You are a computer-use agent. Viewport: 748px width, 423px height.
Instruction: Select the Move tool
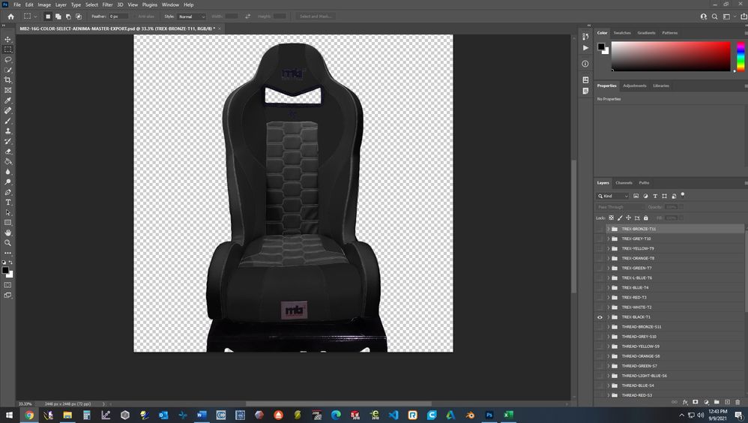tap(7, 40)
